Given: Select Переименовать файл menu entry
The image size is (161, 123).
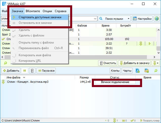Looking at the screenshot, I should (40, 48).
